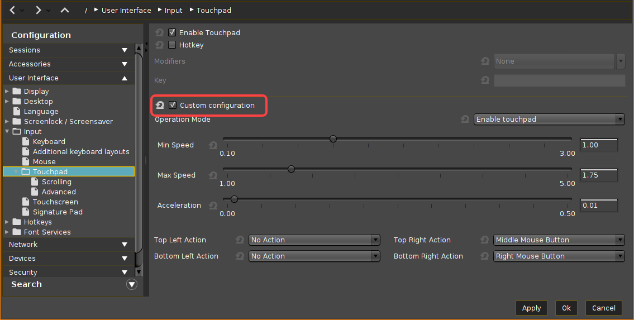Image resolution: width=634 pixels, height=320 pixels.
Task: Click reset icon beside Min Speed
Action: [213, 145]
